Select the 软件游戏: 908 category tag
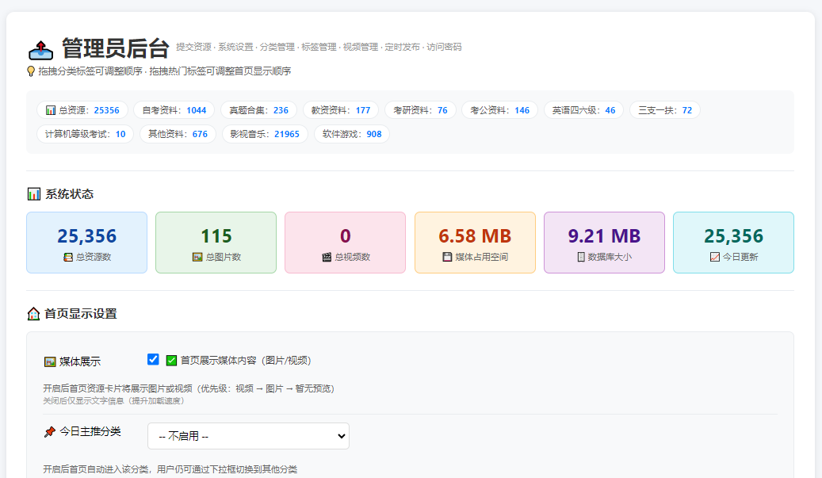 click(352, 134)
